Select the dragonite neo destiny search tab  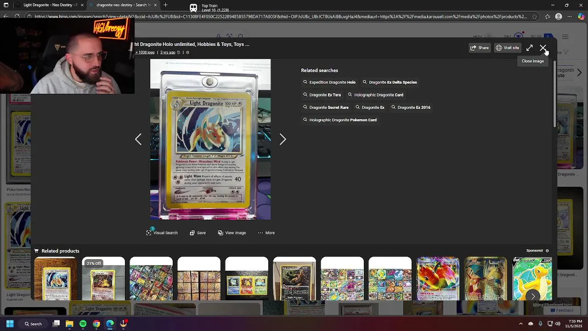click(x=123, y=5)
